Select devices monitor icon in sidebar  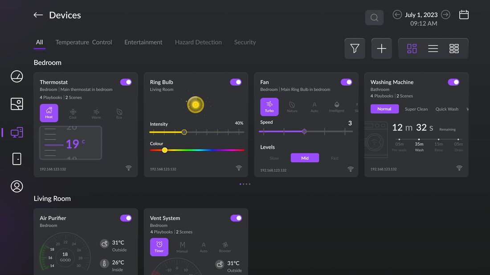point(17,132)
